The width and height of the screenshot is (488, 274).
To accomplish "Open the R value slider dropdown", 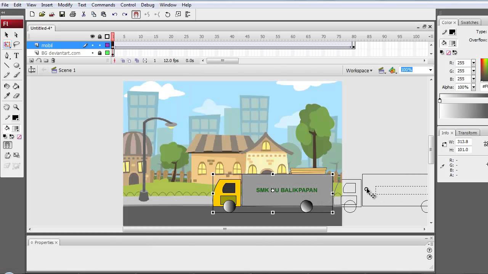I will coord(474,63).
